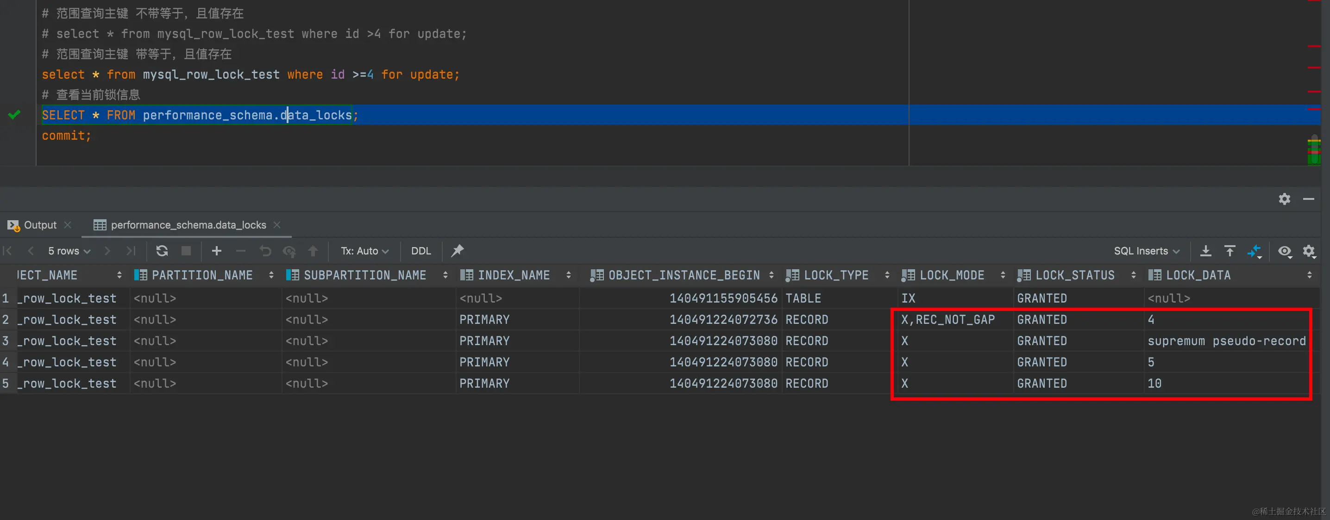Viewport: 1330px width, 520px height.
Task: Open panel options gear above the tabs
Action: pos(1285,198)
